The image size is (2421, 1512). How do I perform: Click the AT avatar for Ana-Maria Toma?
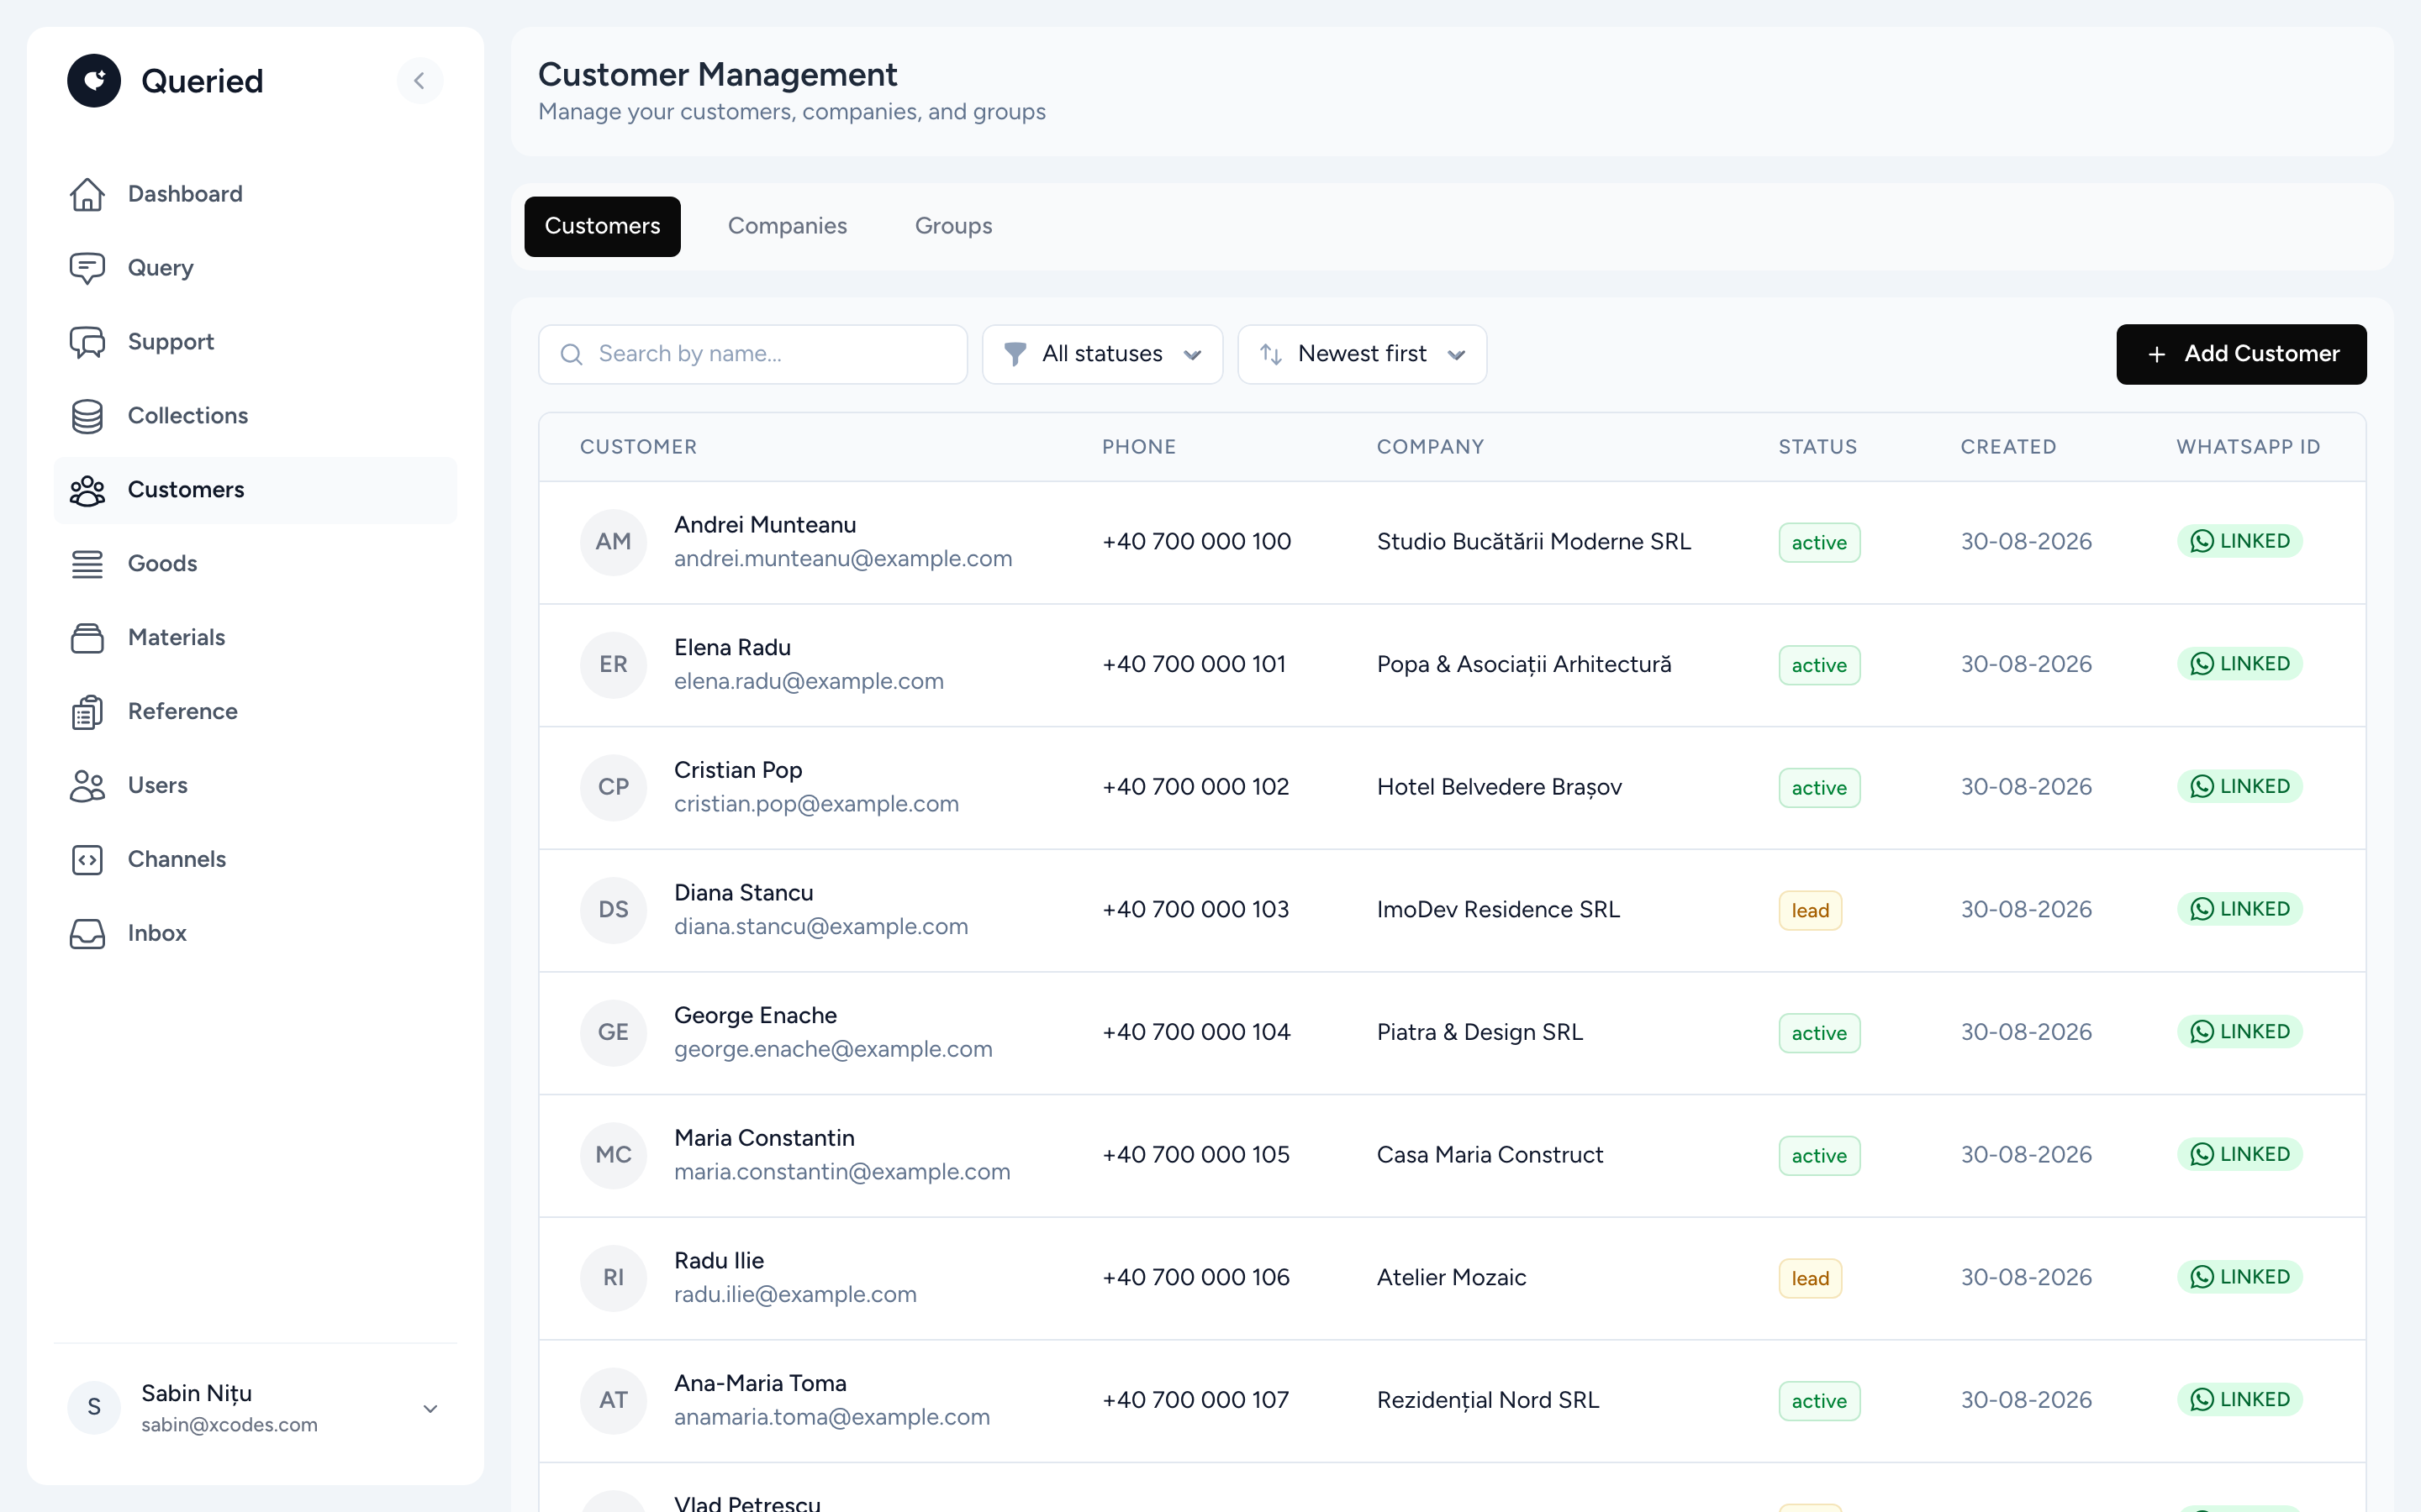pyautogui.click(x=614, y=1401)
